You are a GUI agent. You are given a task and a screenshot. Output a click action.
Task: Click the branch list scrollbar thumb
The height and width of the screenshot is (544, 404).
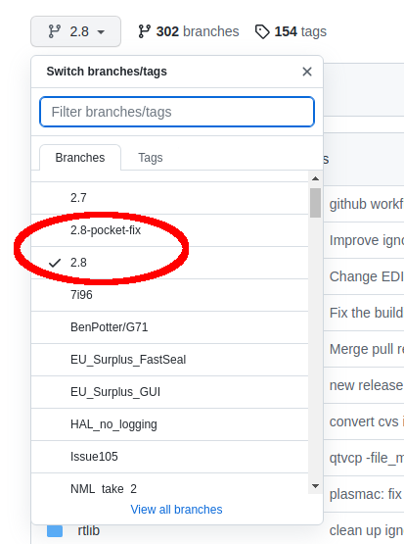(x=315, y=203)
